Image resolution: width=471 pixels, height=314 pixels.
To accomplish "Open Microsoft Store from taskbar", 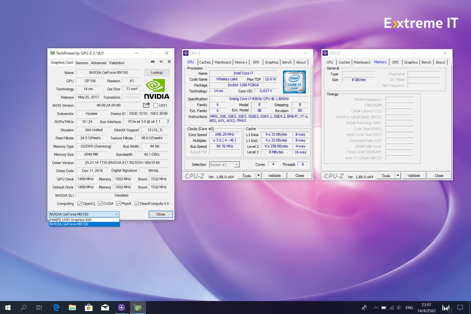I will (89, 307).
